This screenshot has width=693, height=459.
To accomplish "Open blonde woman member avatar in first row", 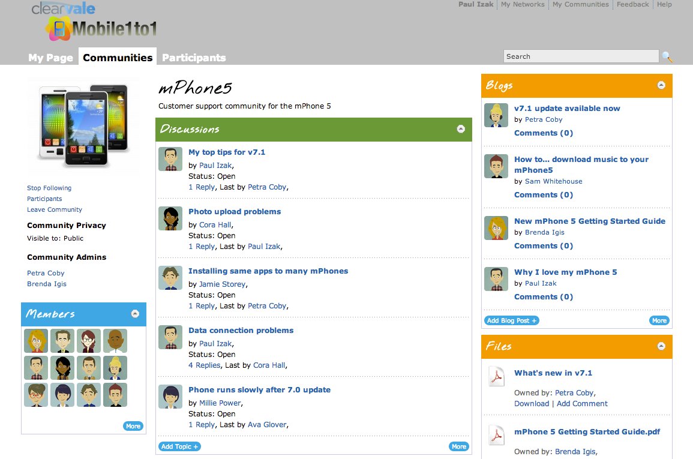I will (36, 341).
